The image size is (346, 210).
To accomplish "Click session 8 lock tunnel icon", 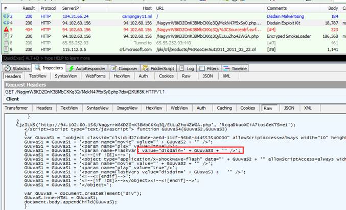I will pos(6,43).
